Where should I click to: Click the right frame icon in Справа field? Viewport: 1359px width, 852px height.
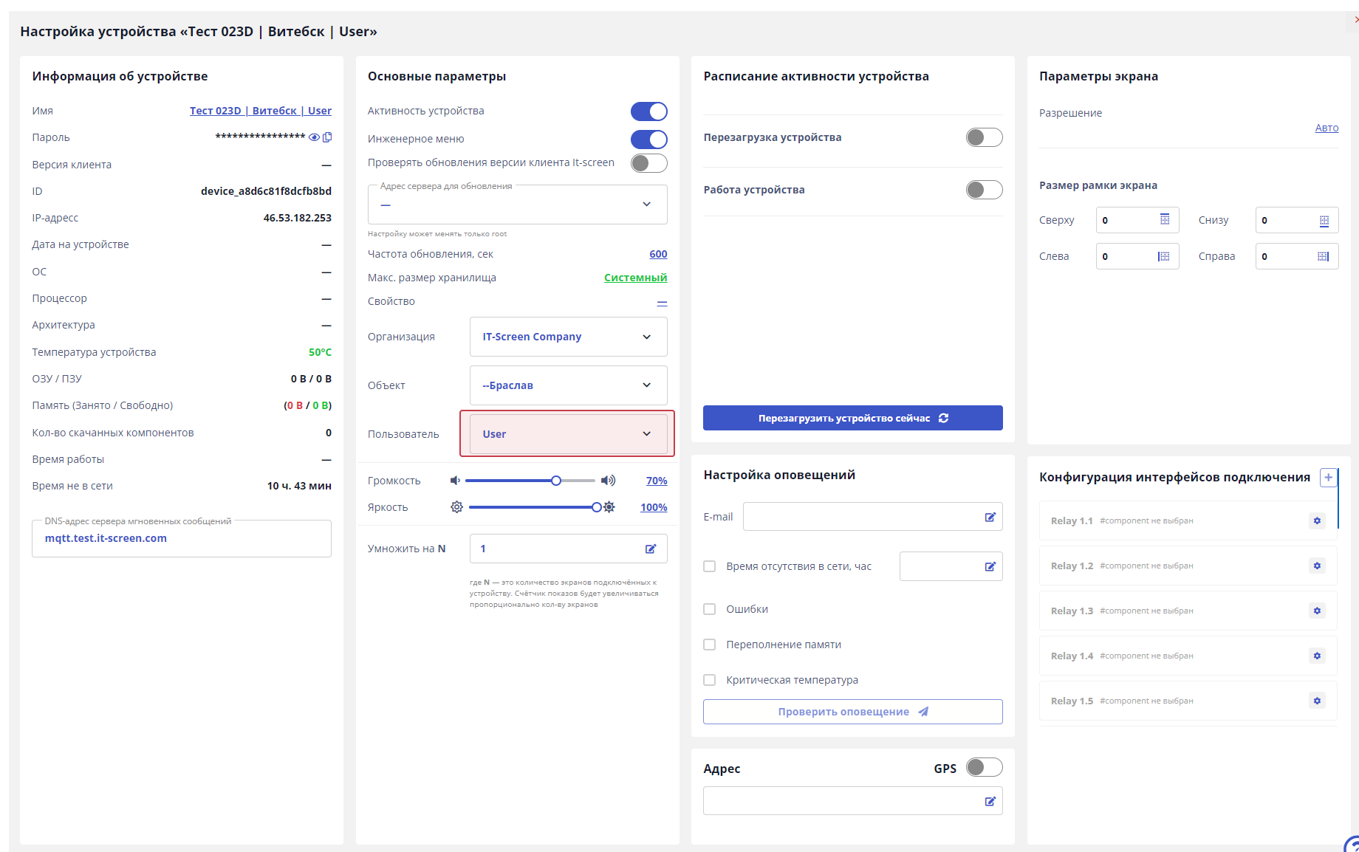(x=1324, y=256)
